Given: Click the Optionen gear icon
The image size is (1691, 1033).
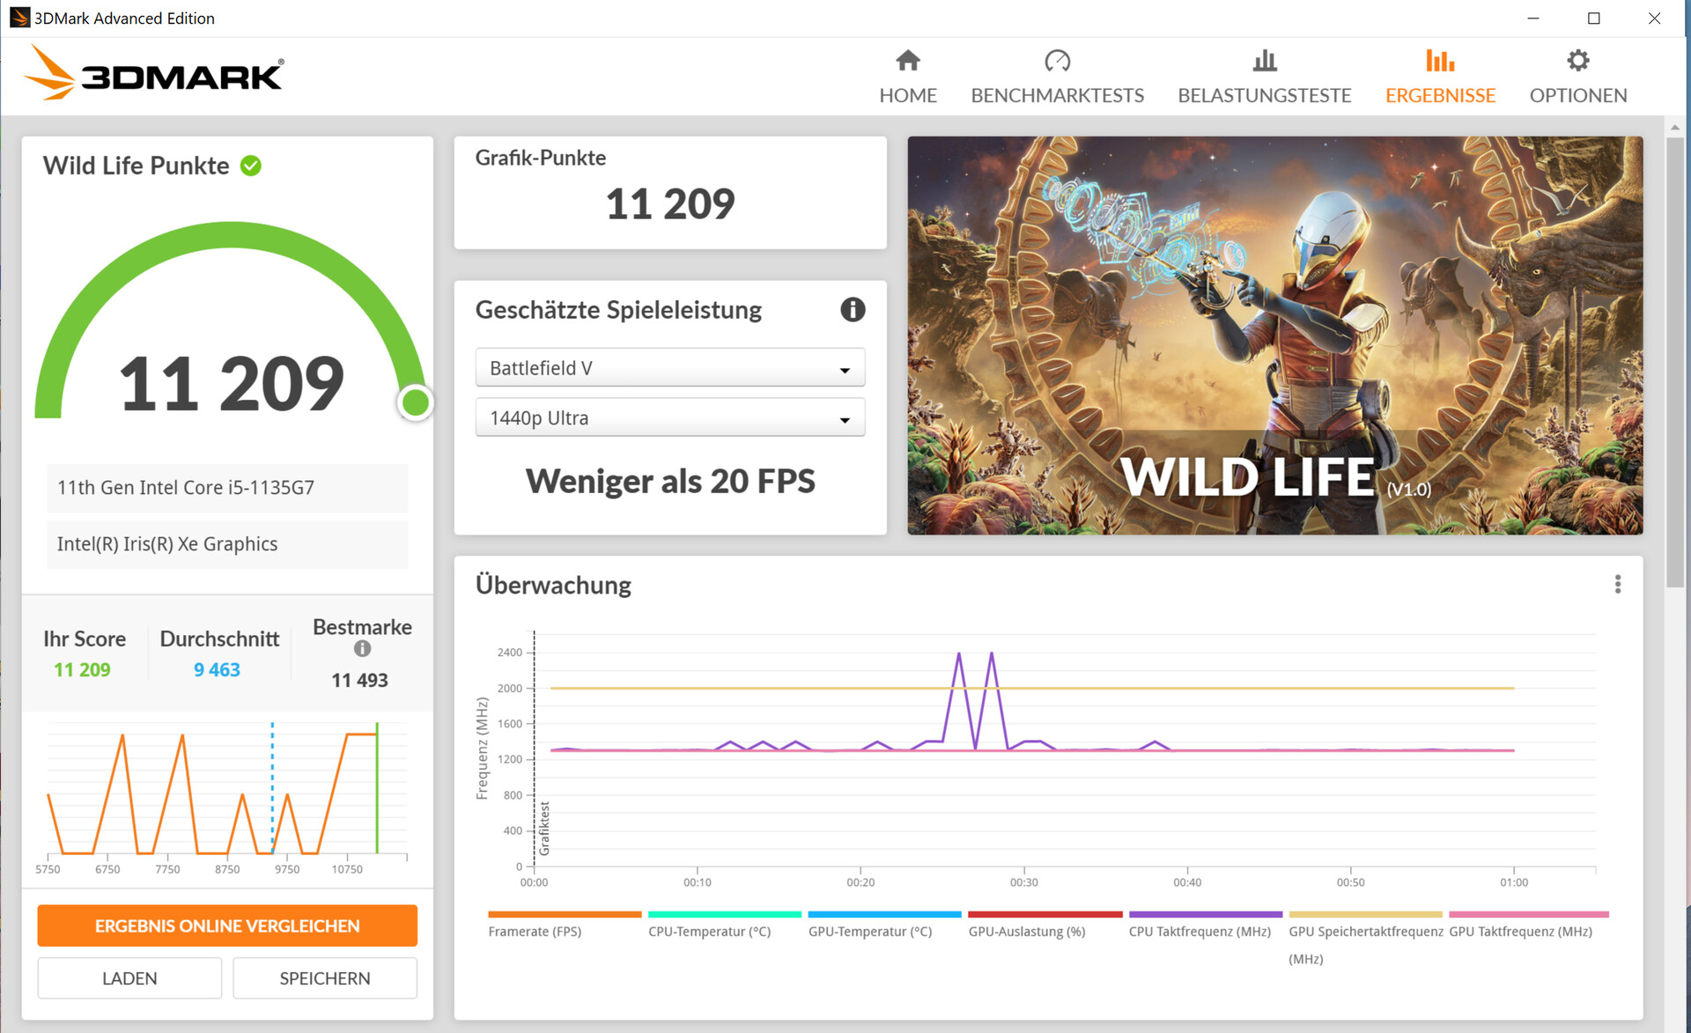Looking at the screenshot, I should pyautogui.click(x=1577, y=61).
